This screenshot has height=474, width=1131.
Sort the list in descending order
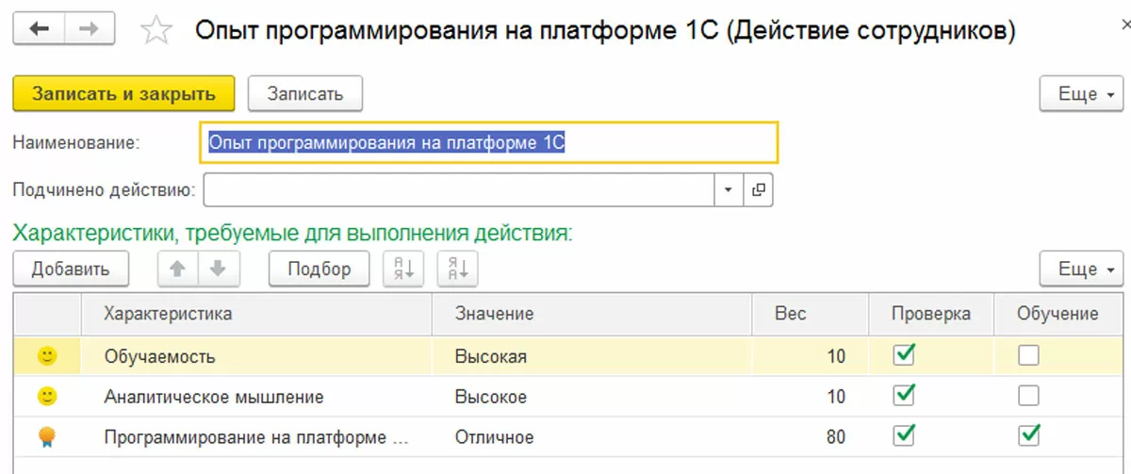tap(458, 269)
